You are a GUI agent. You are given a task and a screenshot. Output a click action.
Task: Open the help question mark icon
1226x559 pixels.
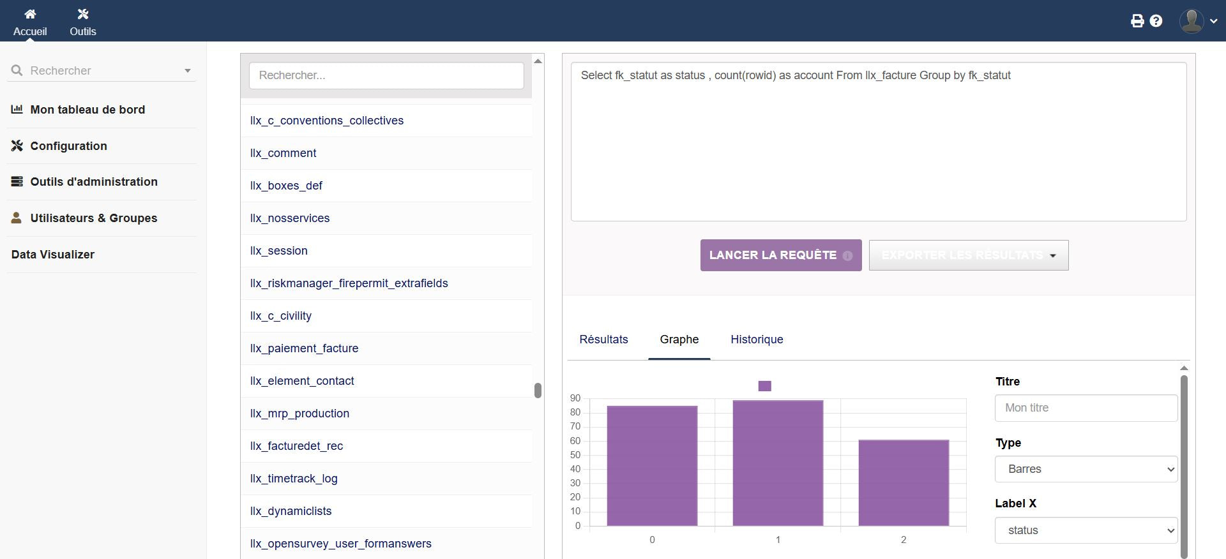[1156, 21]
